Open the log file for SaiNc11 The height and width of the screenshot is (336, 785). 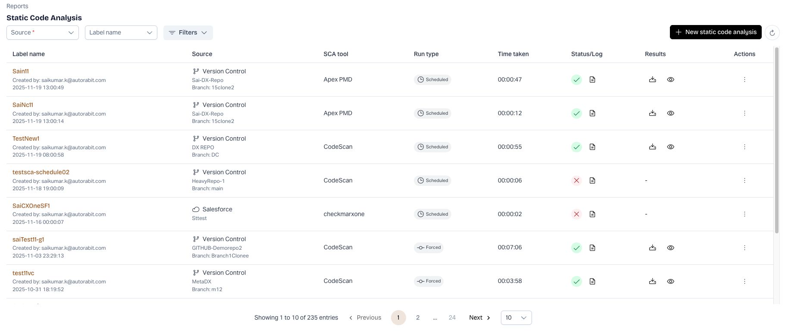point(592,113)
